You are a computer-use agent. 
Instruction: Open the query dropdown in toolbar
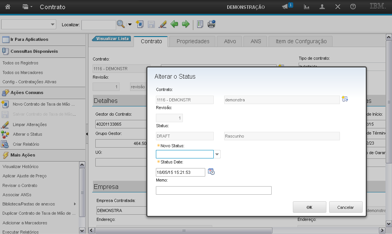pos(29,24)
